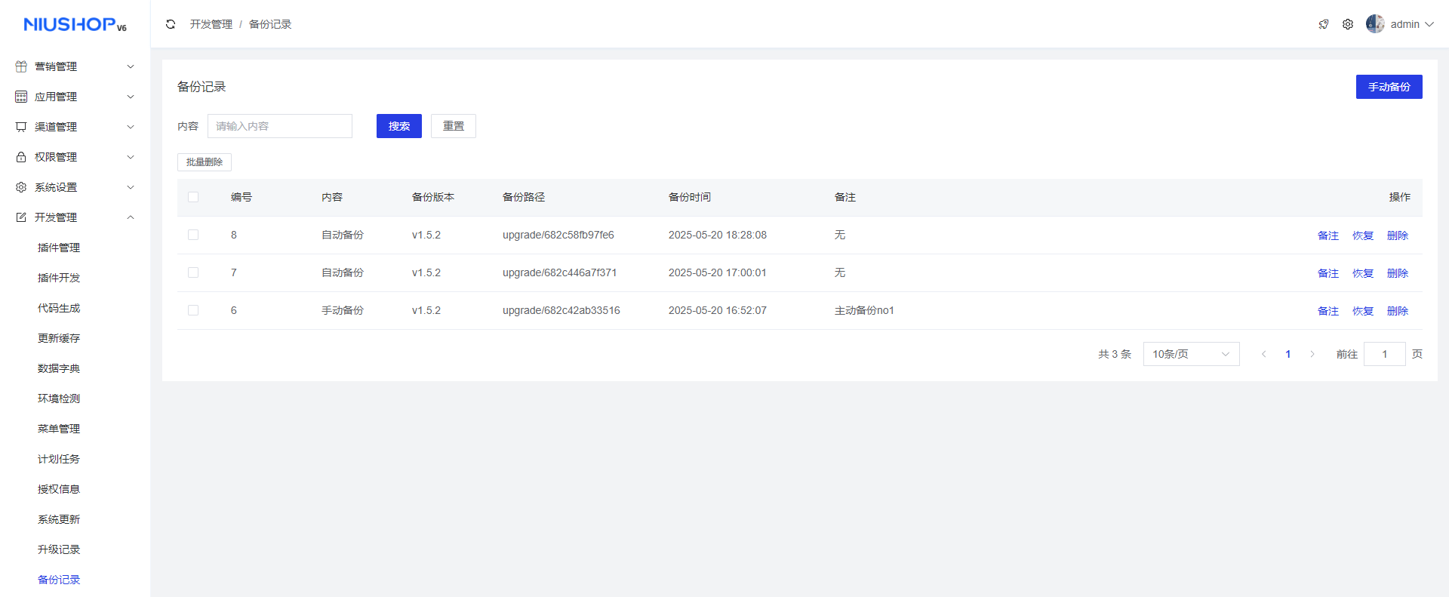Check the checkbox for backup record 8
This screenshot has width=1449, height=597.
point(193,235)
